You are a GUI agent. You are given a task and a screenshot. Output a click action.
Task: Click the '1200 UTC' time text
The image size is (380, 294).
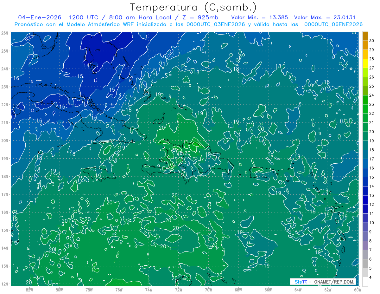pos(83,17)
